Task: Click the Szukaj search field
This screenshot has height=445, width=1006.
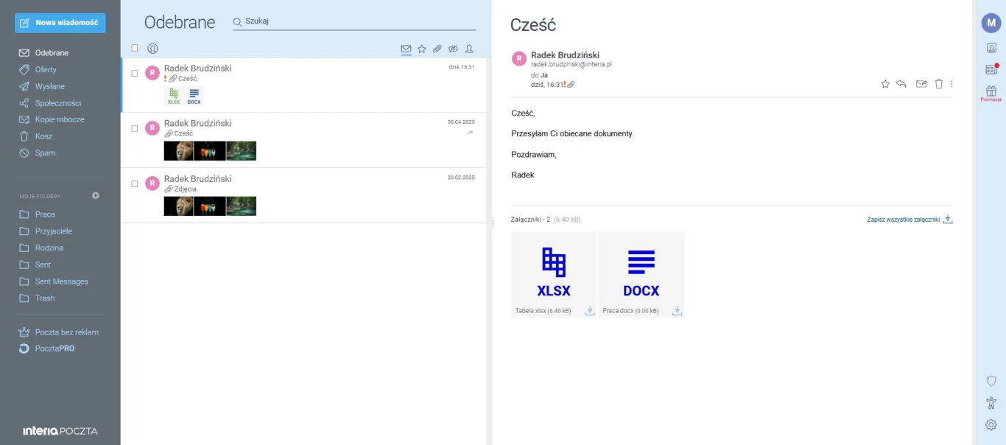Action: [354, 21]
